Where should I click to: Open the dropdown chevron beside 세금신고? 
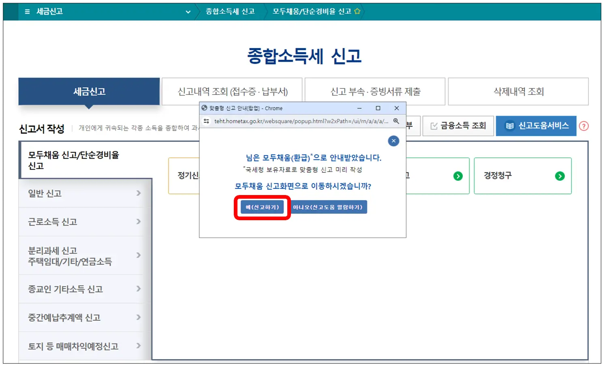[188, 12]
